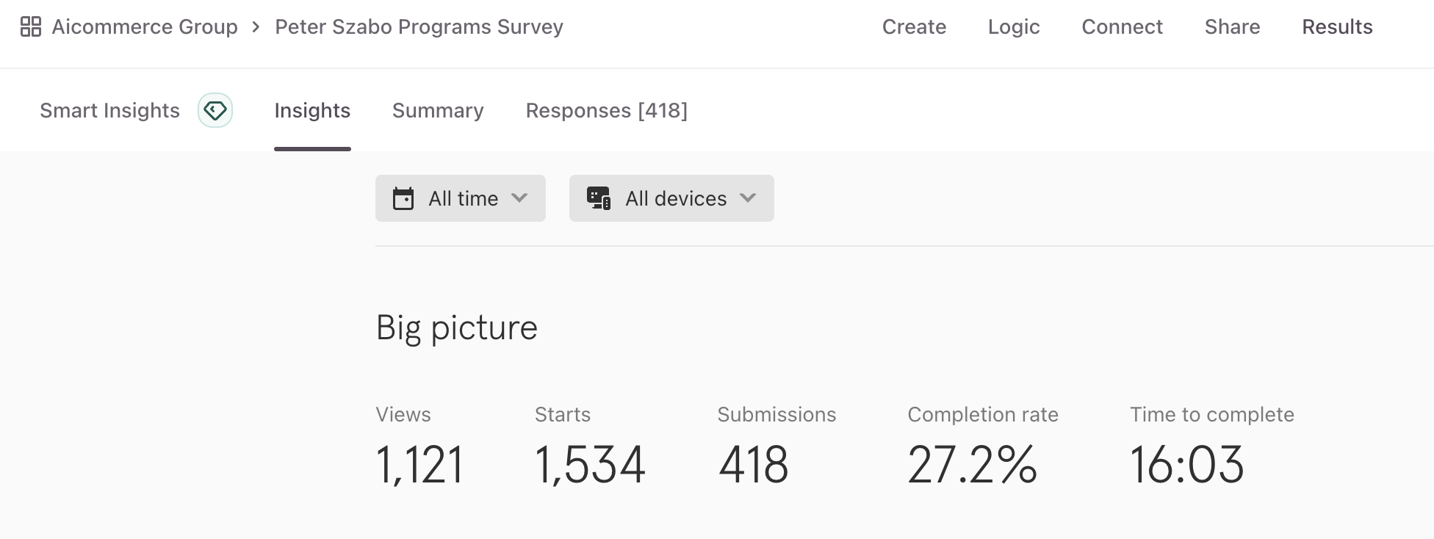The height and width of the screenshot is (539, 1434).
Task: Open the Smart Insights tab
Action: pos(109,110)
